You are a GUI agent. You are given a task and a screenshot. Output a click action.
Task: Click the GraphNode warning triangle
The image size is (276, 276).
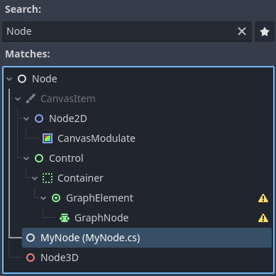tap(263, 218)
